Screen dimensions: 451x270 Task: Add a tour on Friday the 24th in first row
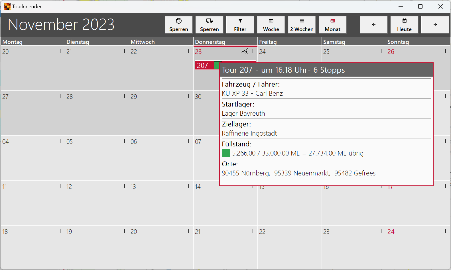tap(317, 51)
